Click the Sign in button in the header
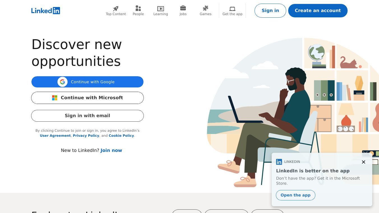 pos(270,11)
